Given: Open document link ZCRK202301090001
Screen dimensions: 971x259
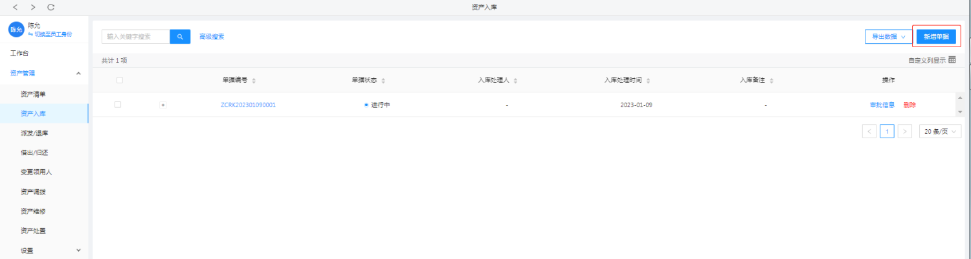Looking at the screenshot, I should click(248, 105).
